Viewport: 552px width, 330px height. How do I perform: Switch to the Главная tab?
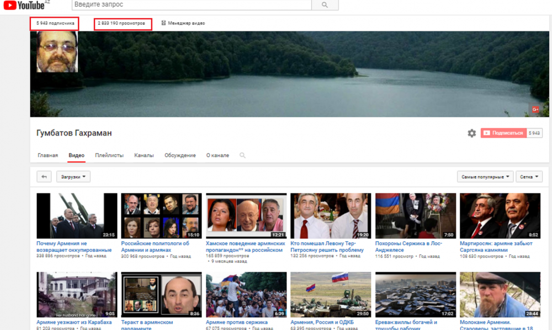[47, 155]
